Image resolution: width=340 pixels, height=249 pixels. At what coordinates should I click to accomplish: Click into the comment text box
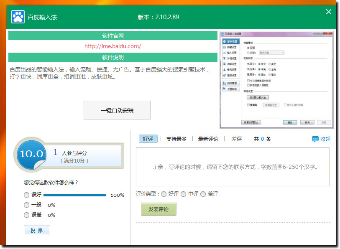233,167
